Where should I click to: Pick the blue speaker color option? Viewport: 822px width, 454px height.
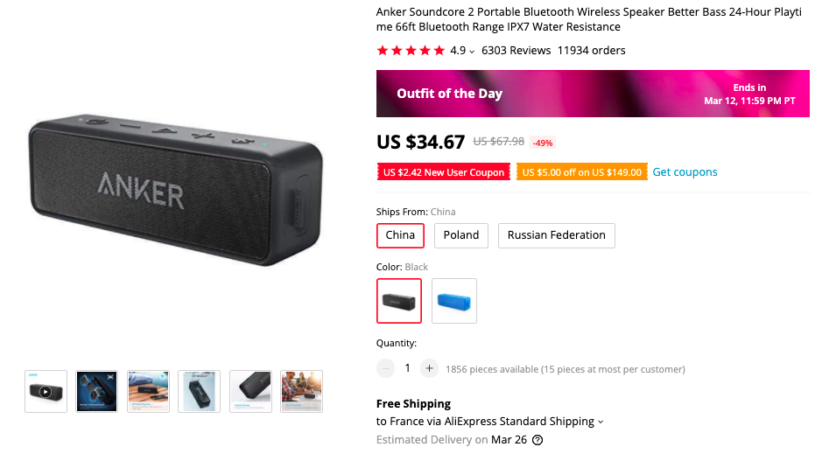pyautogui.click(x=454, y=301)
